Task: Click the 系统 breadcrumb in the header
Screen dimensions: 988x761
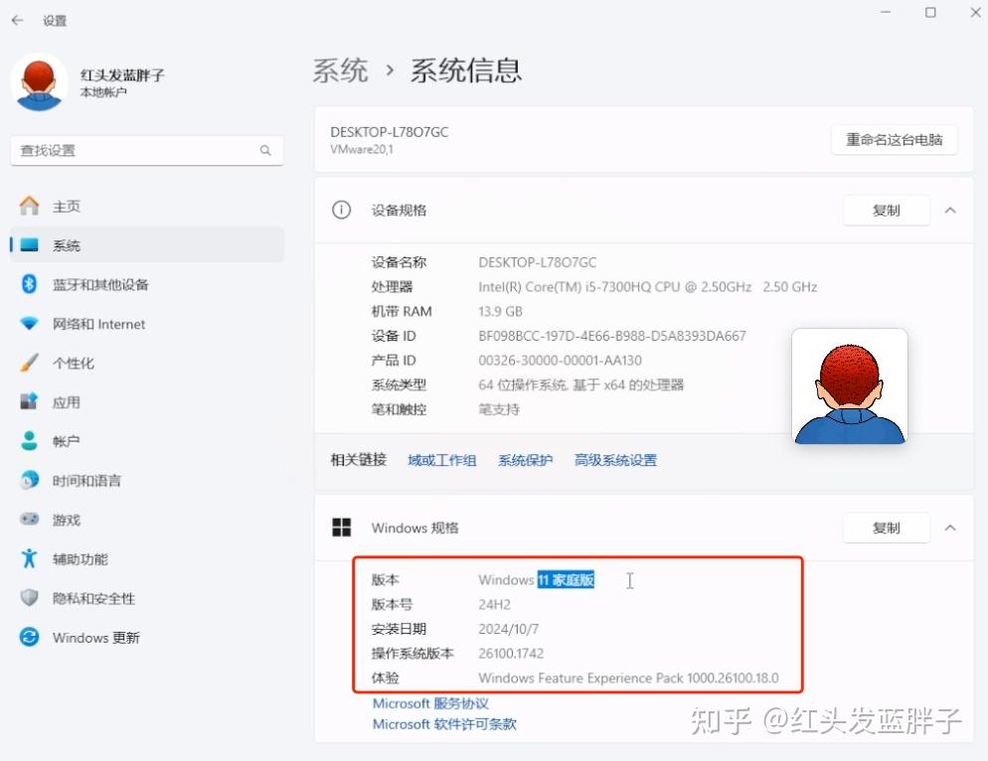Action: (x=340, y=70)
